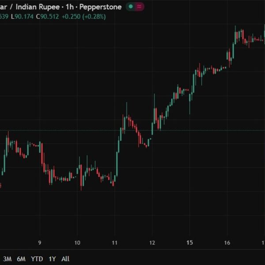Select the 6M time range

click(21, 259)
